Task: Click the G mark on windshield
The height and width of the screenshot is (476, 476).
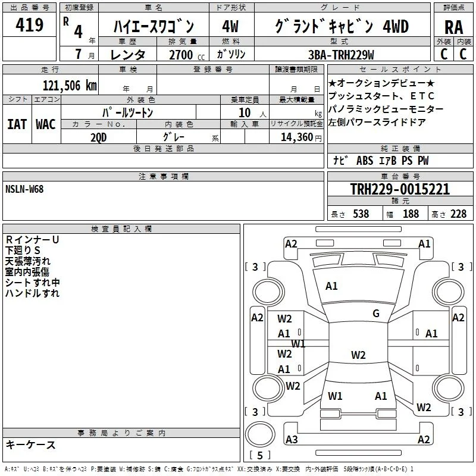Action: click(376, 314)
